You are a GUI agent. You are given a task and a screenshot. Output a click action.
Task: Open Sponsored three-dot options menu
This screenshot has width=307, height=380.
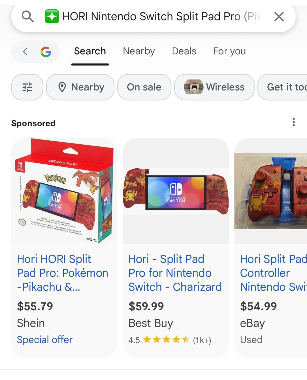coord(294,122)
